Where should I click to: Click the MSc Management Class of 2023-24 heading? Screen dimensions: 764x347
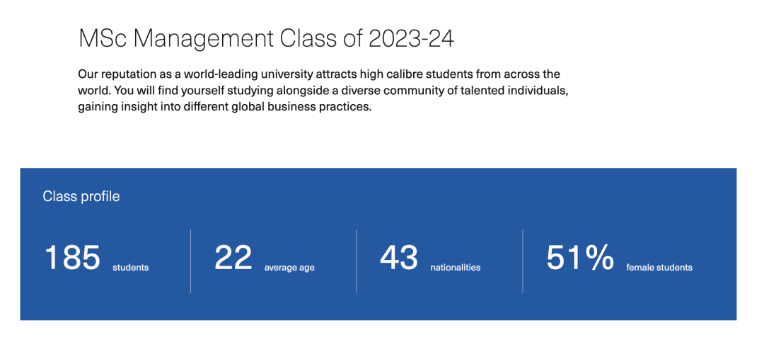click(x=266, y=39)
